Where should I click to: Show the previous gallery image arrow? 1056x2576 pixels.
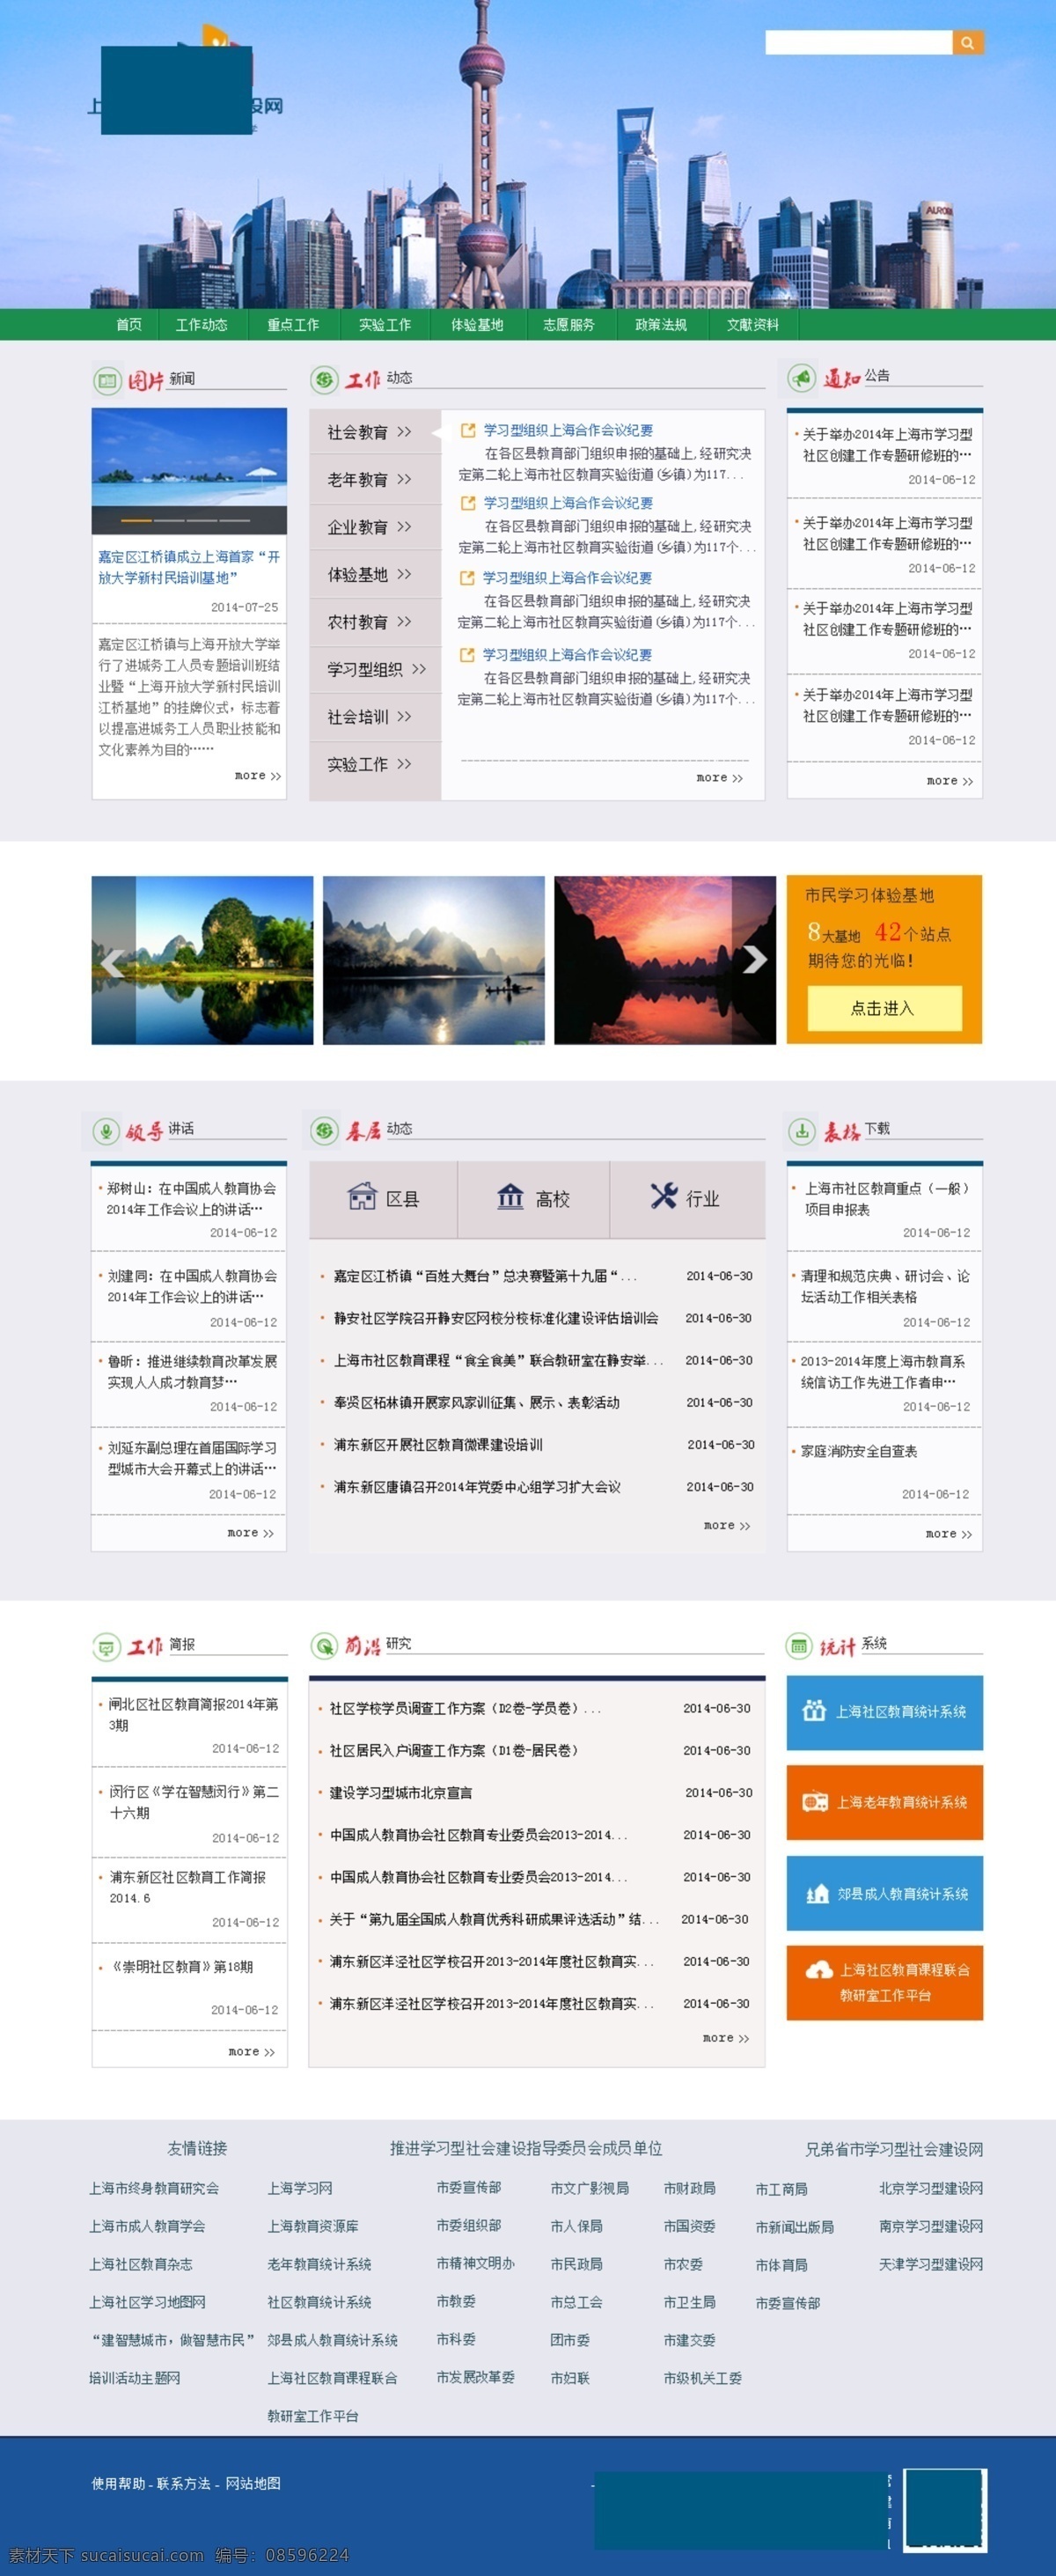click(112, 962)
